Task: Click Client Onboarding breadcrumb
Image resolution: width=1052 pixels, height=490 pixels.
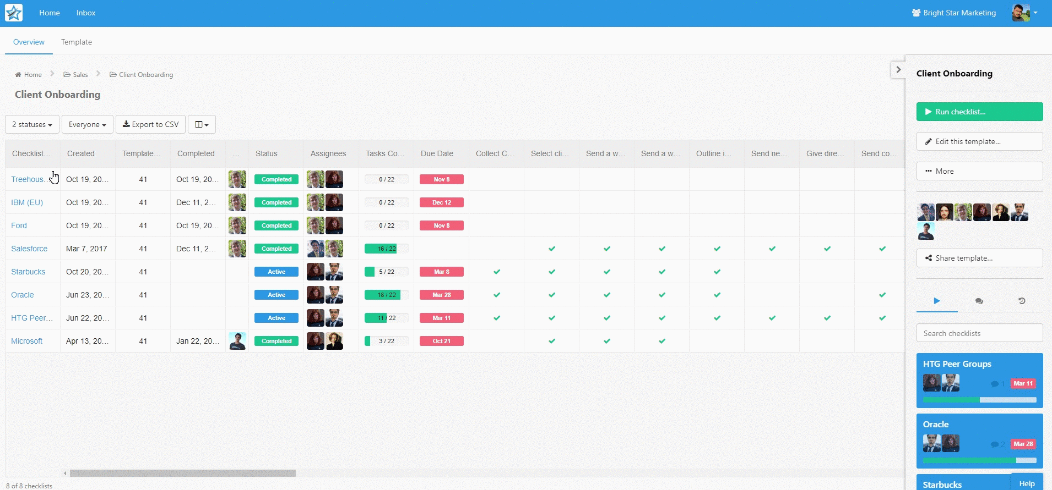Action: click(x=141, y=75)
